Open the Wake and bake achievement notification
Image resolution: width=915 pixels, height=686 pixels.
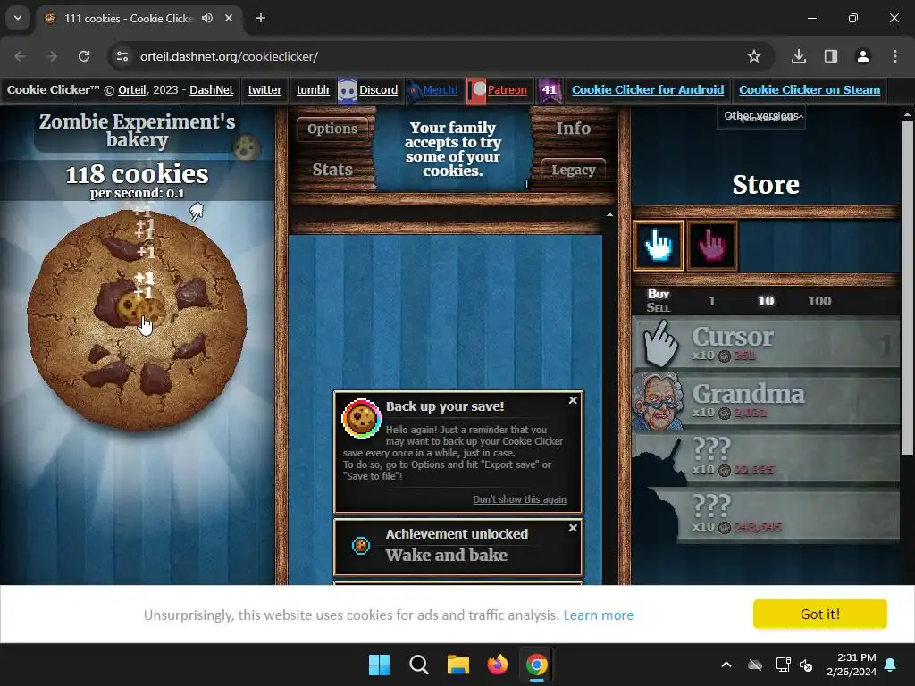458,547
